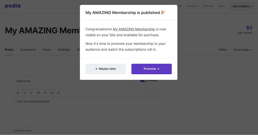The image size is (258, 135).
Task: Open My AMAZING Membership link in dialog
Action: 134,29
